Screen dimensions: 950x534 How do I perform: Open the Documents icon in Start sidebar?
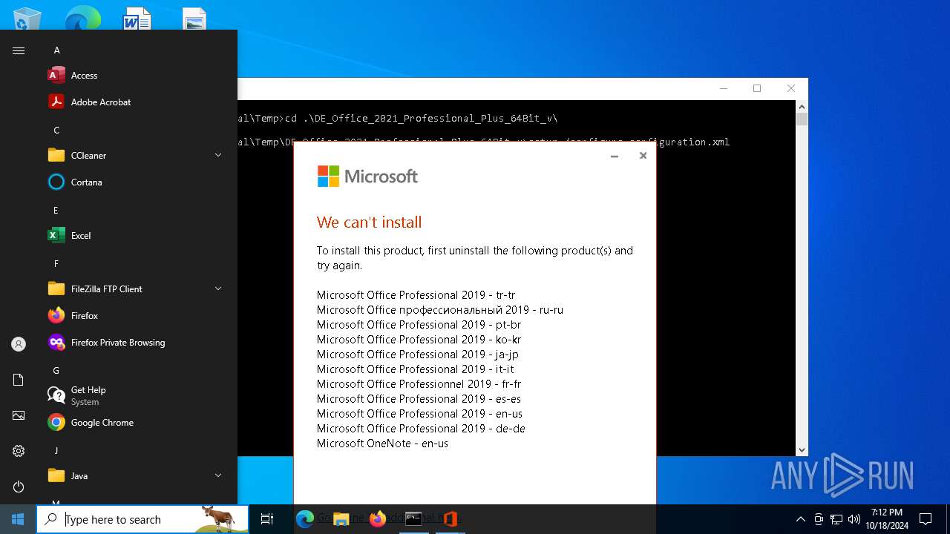pos(19,380)
